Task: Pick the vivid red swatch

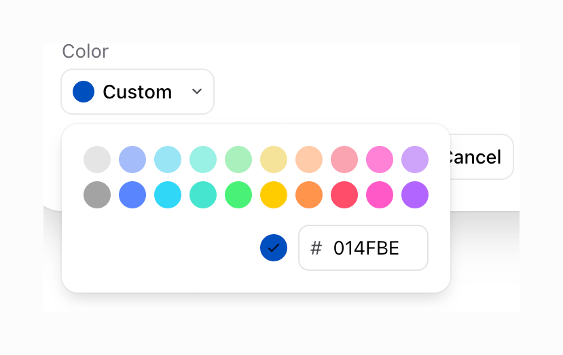Action: (x=344, y=195)
